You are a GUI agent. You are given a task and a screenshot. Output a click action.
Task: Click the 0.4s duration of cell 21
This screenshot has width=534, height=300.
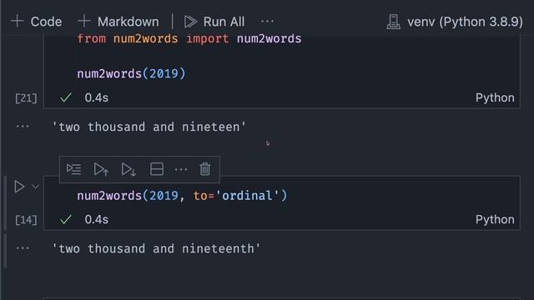coord(97,98)
